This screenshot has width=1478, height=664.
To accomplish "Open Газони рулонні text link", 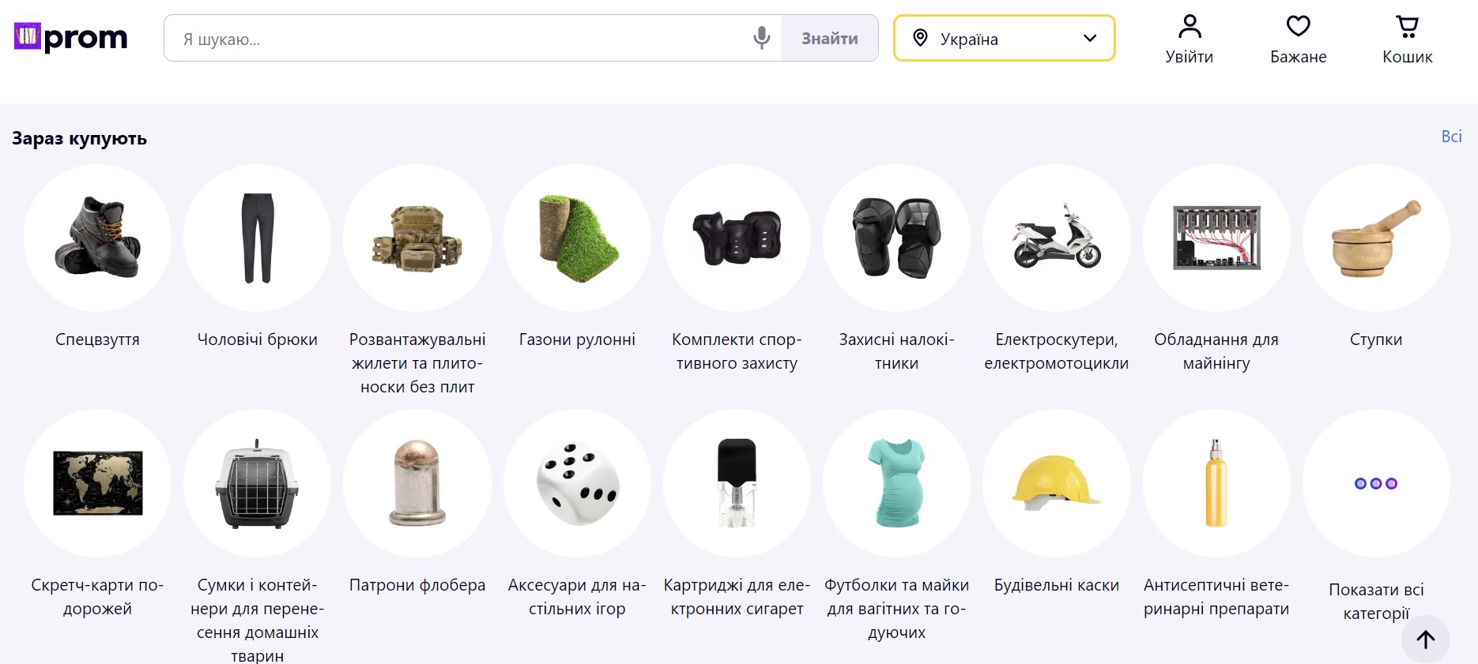I will (577, 340).
